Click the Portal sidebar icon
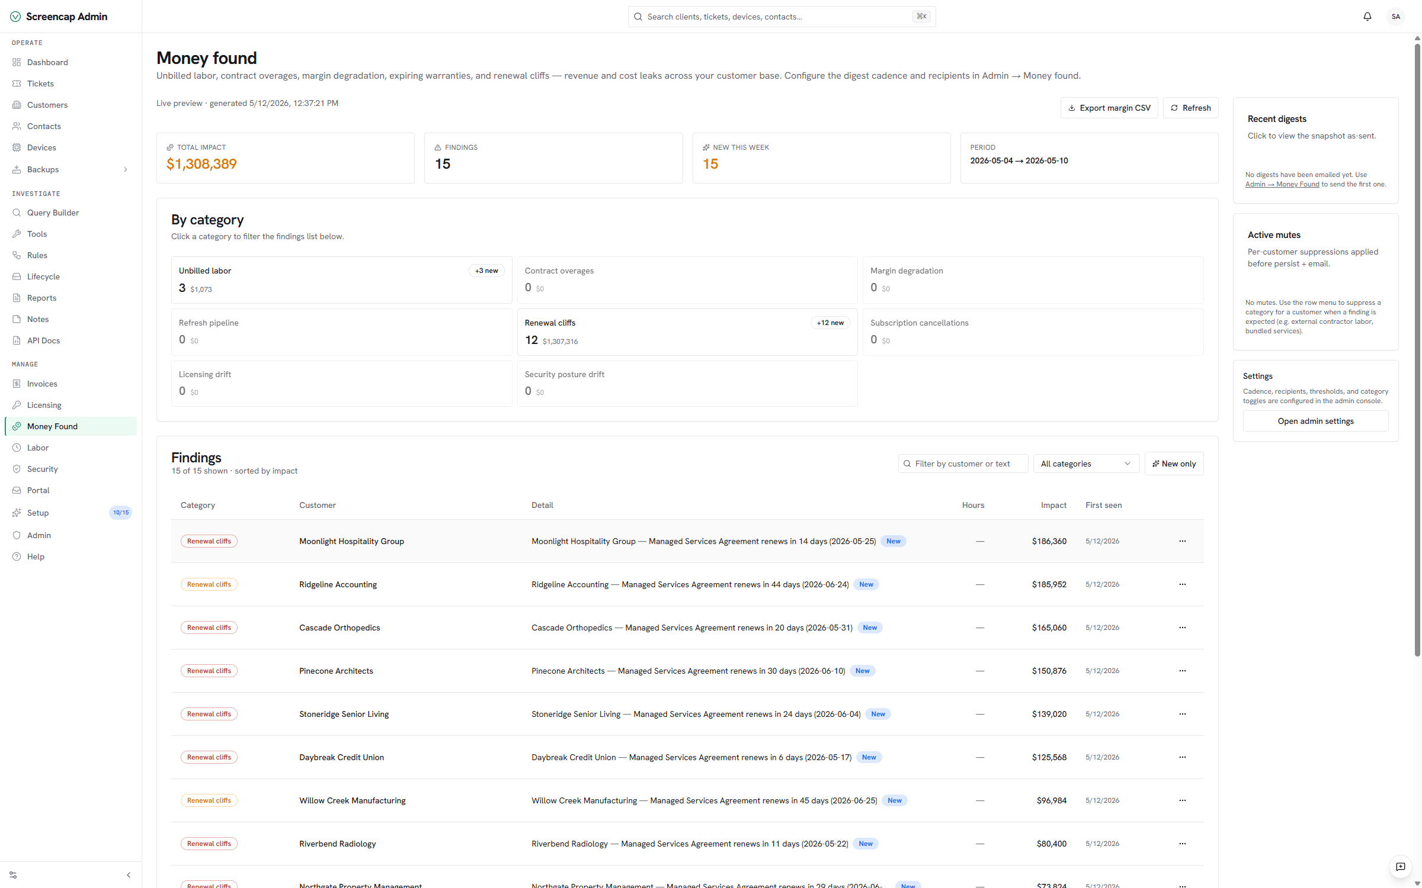 pos(17,490)
